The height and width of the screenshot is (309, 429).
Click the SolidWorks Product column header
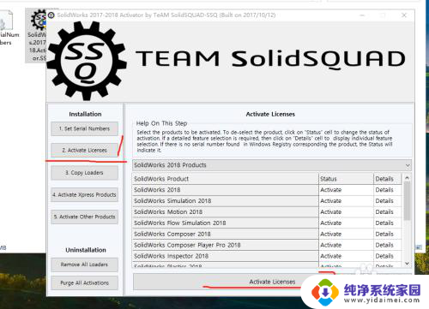pyautogui.click(x=225, y=179)
